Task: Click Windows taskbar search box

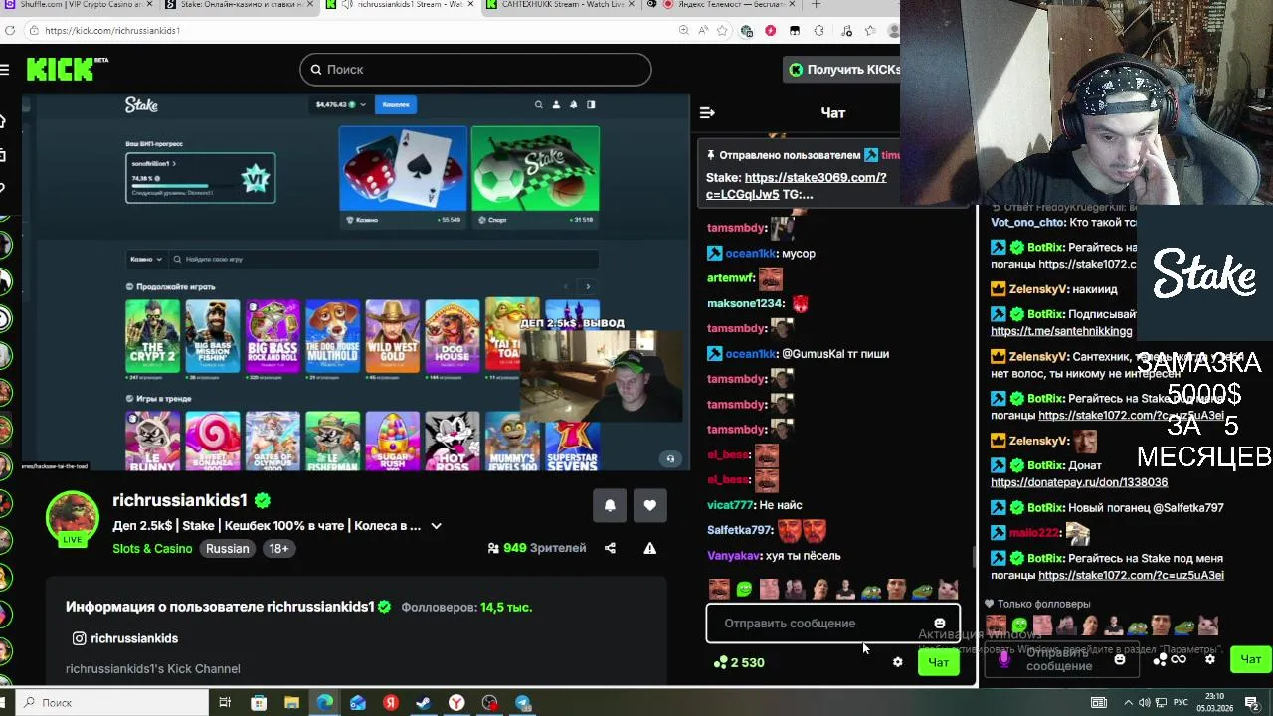Action: point(109,703)
